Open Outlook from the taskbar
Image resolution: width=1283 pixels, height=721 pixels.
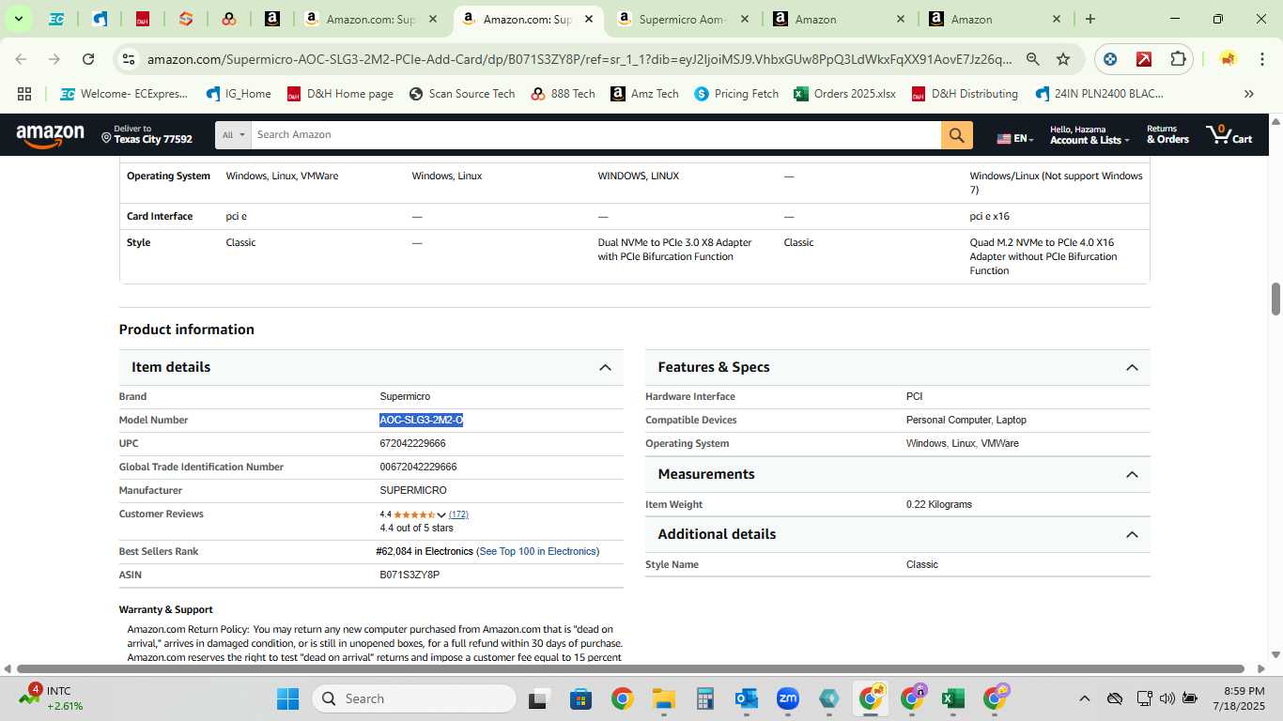747,698
